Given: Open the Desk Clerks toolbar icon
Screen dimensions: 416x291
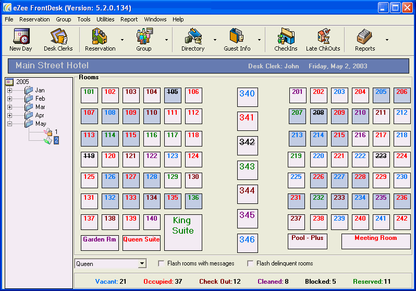Looking at the screenshot, I should pyautogui.click(x=58, y=36).
